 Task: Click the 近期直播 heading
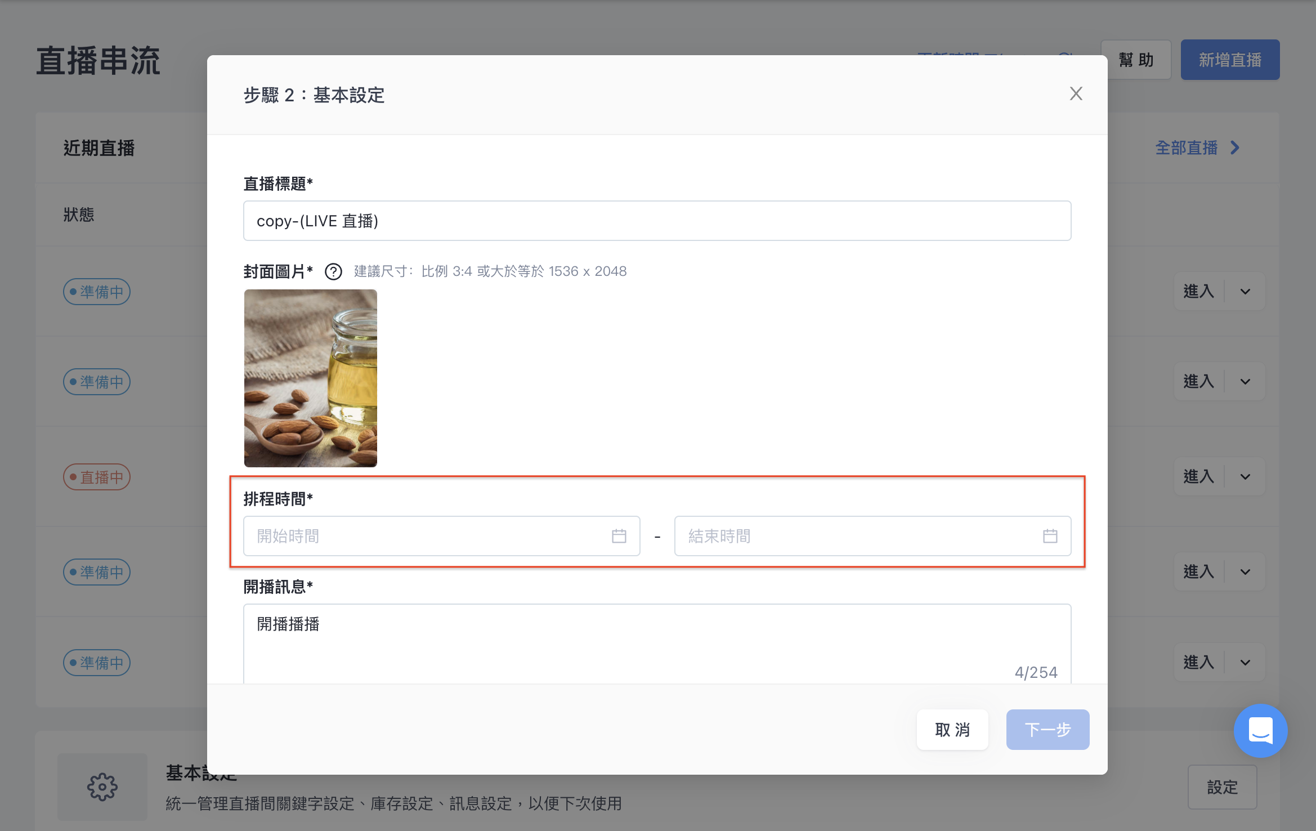99,148
